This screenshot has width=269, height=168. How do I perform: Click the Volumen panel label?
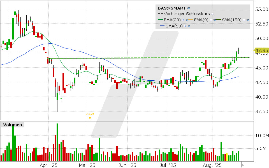[13, 125]
